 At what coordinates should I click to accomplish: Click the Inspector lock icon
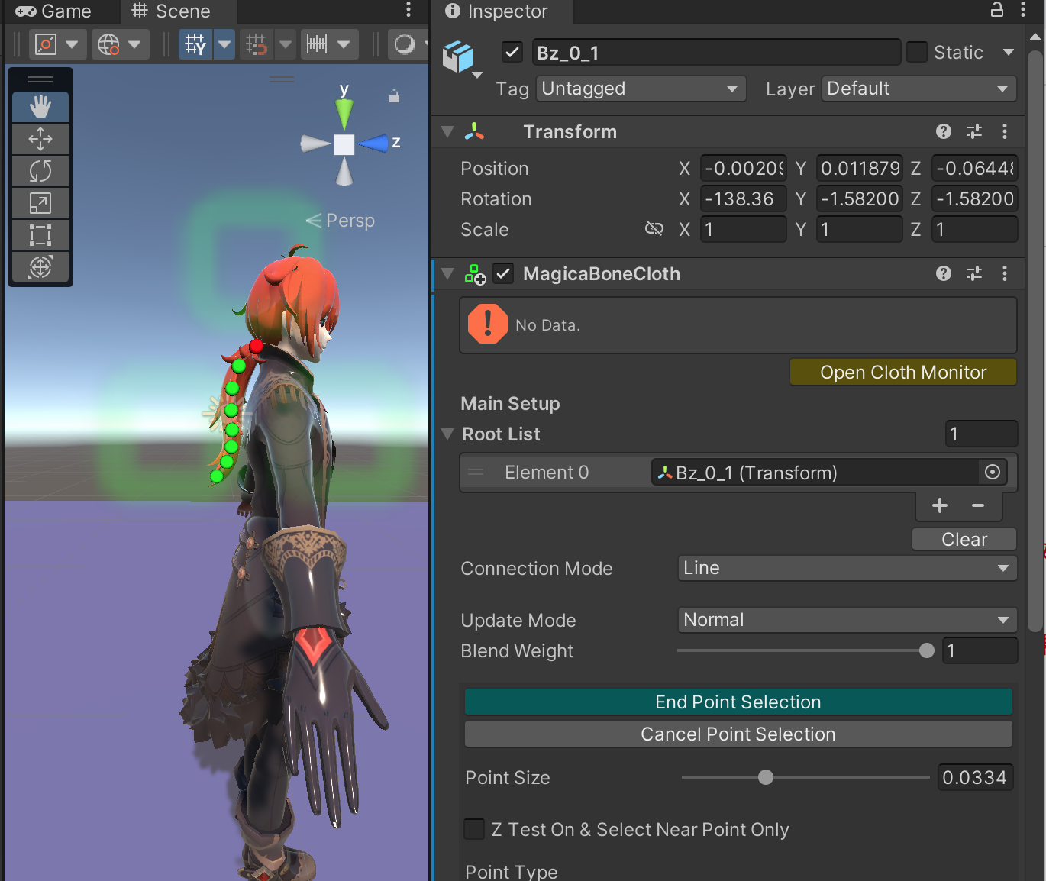pos(997,10)
